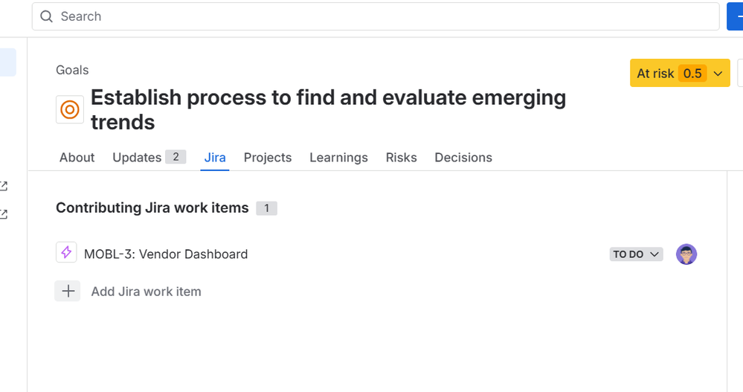Click the purple epic icon beside MOBL-3
This screenshot has height=392, width=743.
66,253
